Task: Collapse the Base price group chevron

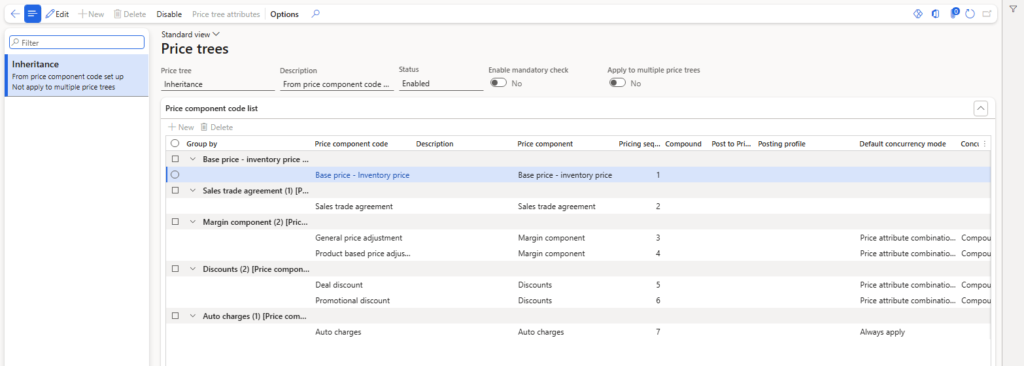Action: pos(193,159)
